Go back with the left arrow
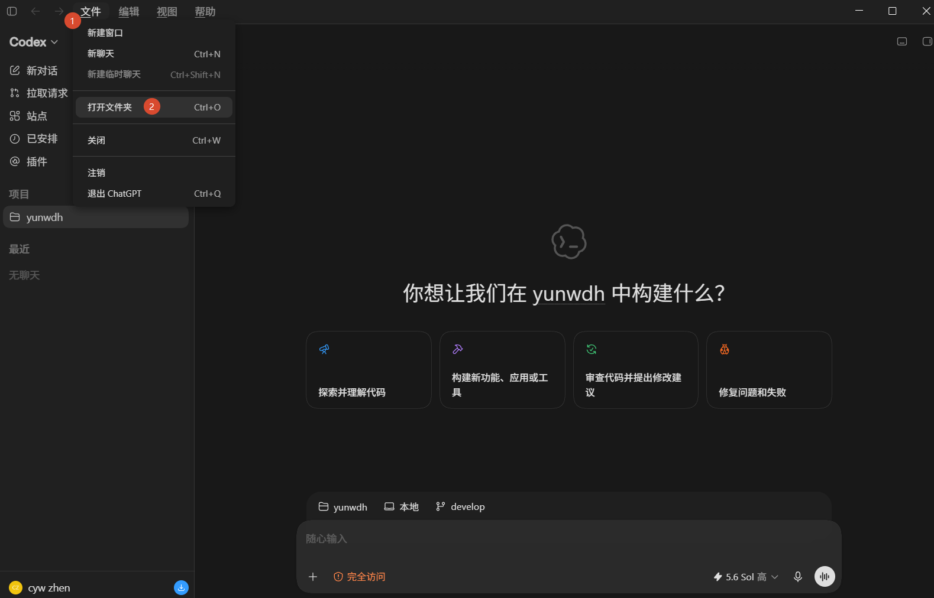Screen dimensions: 934x598 pyautogui.click(x=35, y=11)
